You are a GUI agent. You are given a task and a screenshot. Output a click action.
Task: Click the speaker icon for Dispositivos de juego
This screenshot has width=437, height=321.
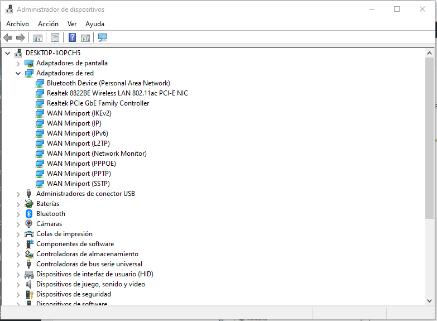28,284
